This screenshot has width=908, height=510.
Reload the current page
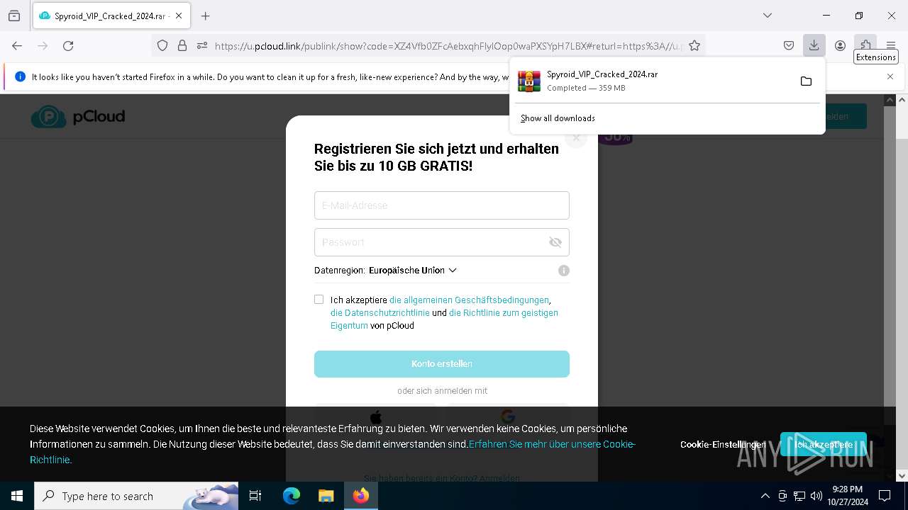(x=68, y=45)
